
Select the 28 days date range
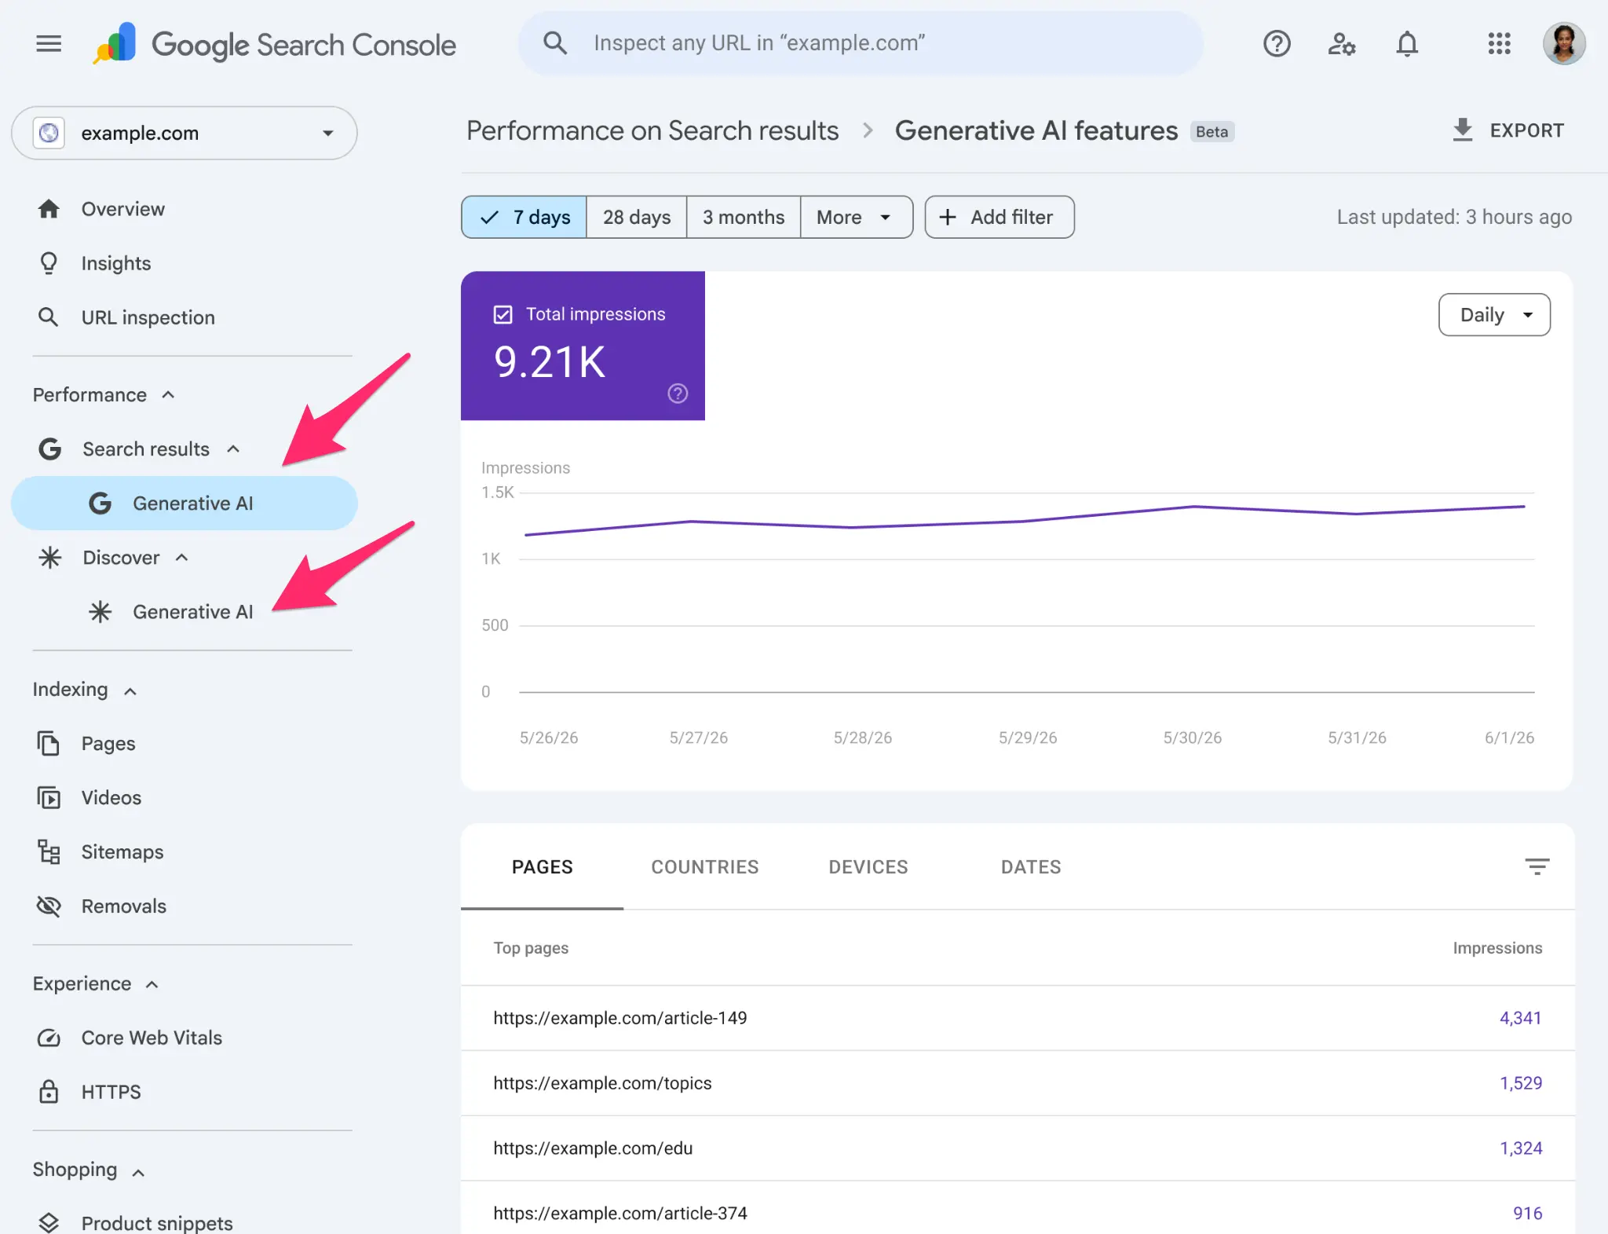(x=637, y=217)
